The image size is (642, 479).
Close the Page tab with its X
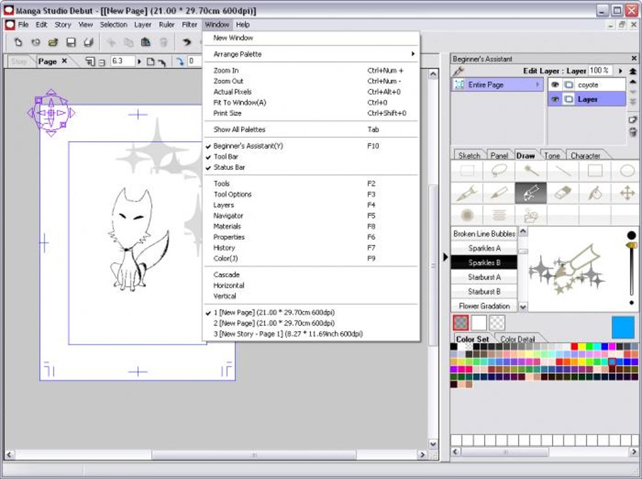coord(64,61)
